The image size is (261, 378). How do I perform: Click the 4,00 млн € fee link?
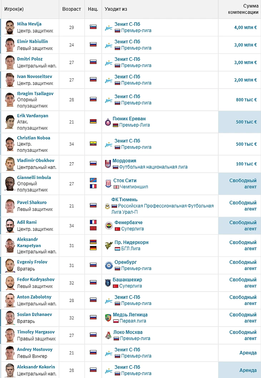coord(245,28)
